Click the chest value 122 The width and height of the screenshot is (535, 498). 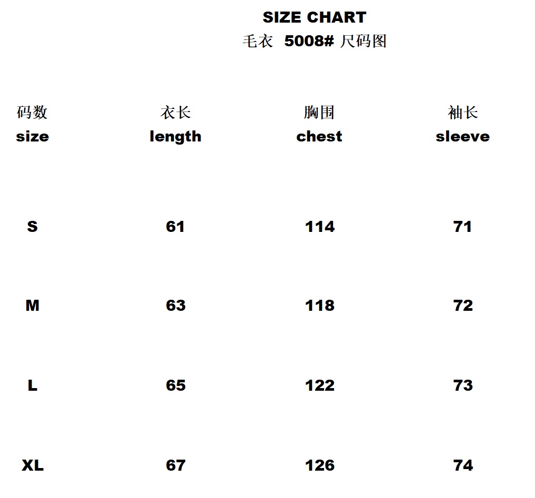[319, 385]
